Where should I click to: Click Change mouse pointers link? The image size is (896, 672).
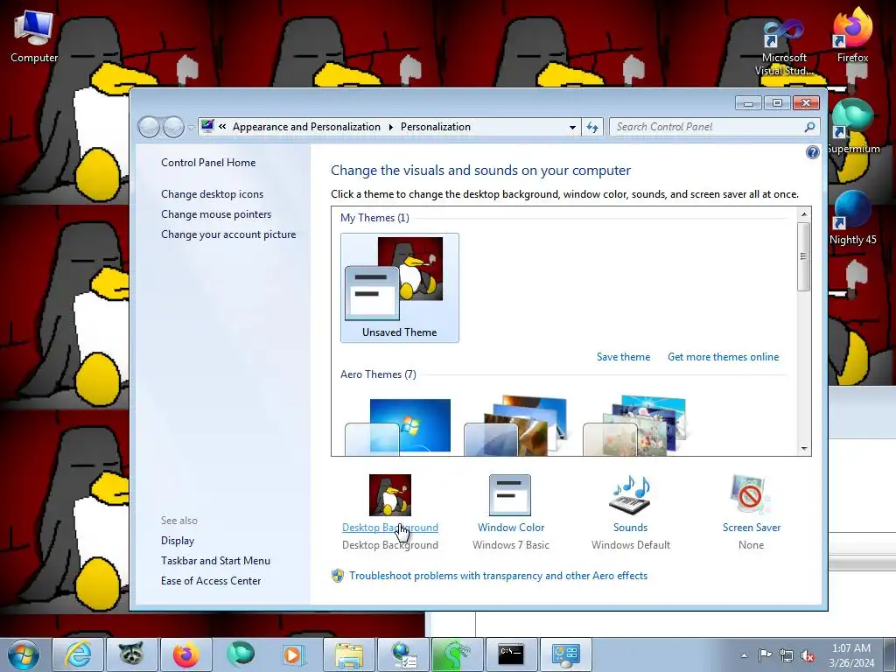(216, 213)
